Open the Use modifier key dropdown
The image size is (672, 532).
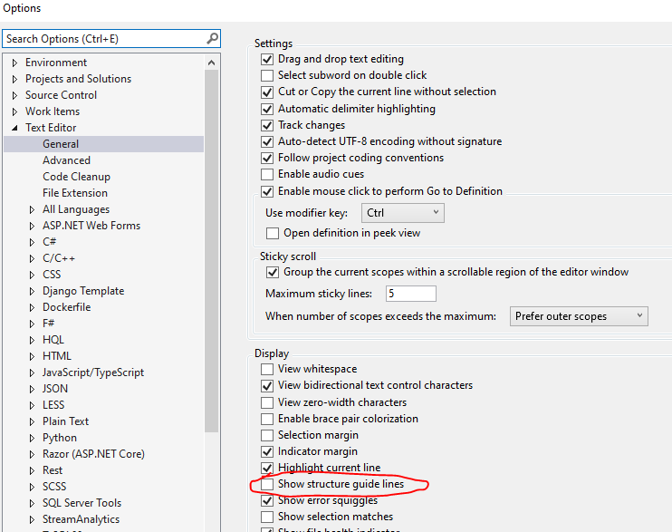[403, 213]
